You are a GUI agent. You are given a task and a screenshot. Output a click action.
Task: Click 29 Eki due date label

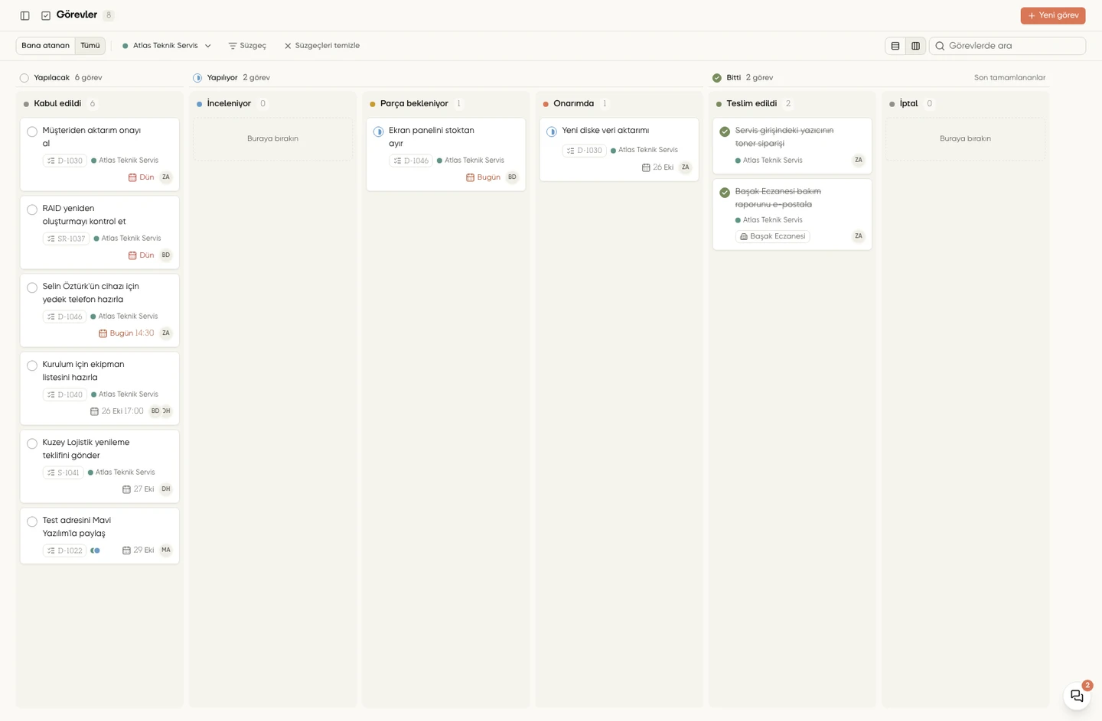[x=138, y=550]
